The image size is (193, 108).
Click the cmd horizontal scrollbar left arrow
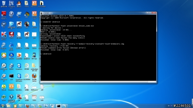coord(42,82)
